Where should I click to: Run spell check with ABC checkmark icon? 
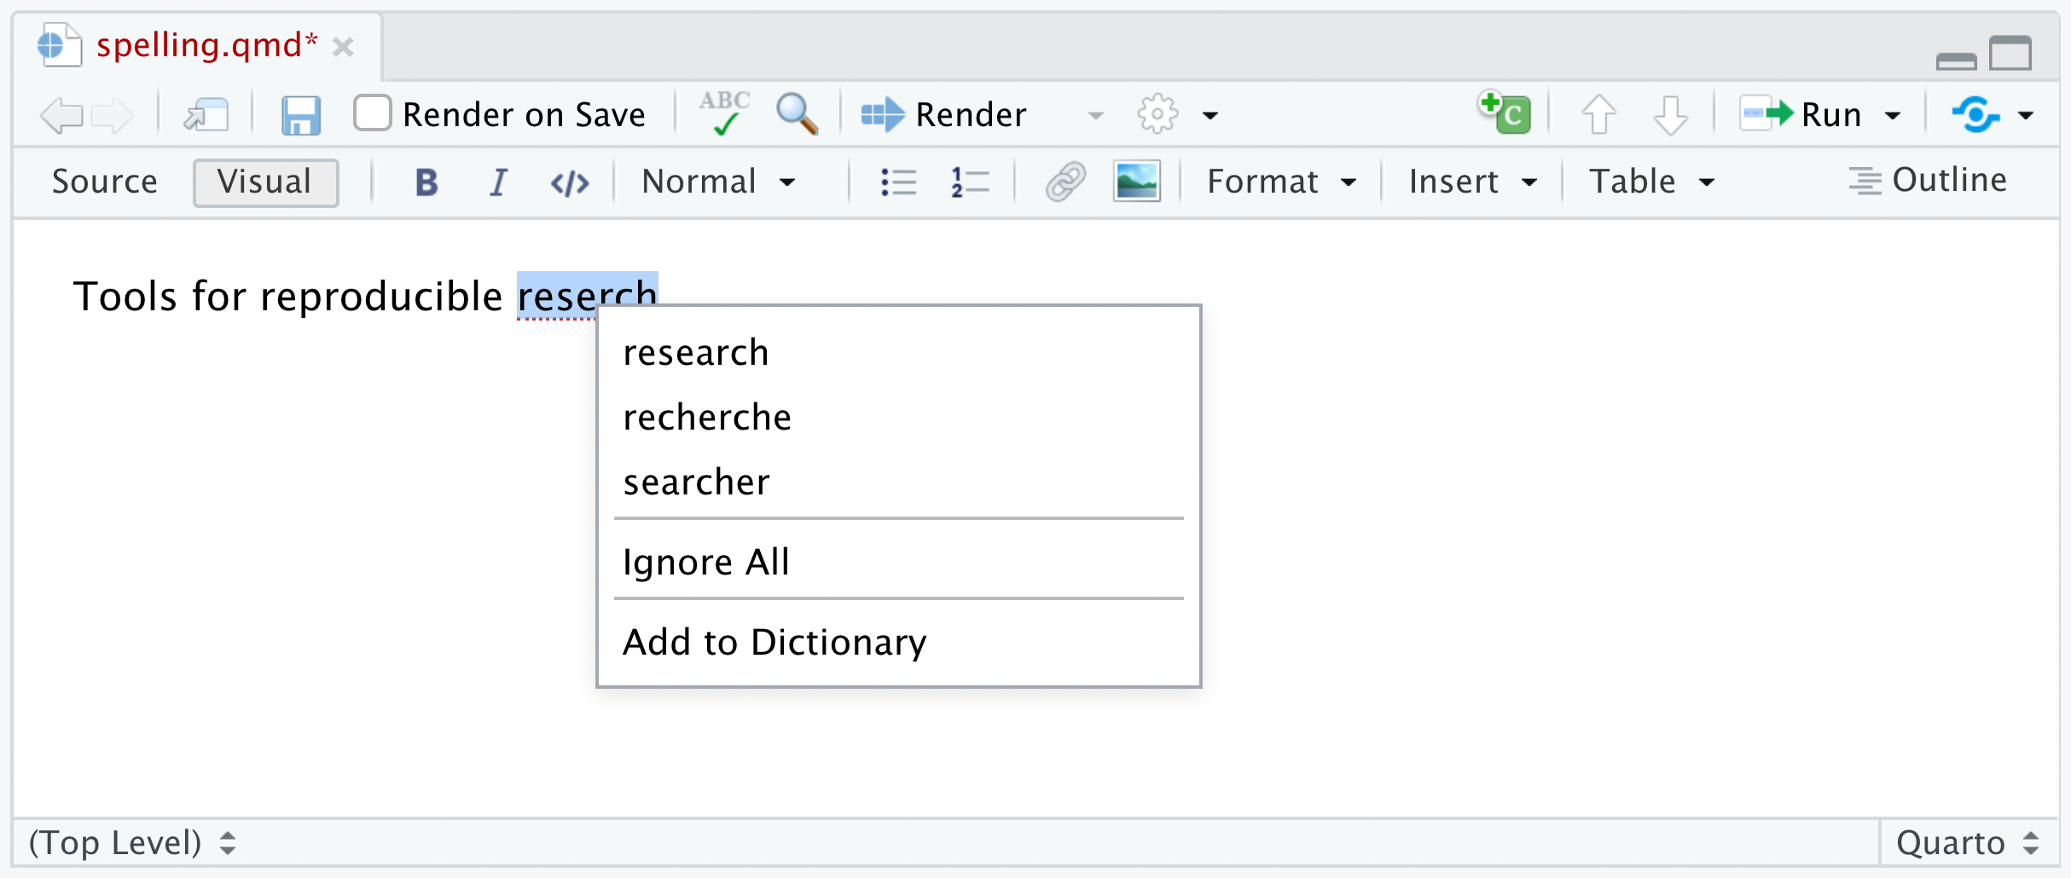pos(724,114)
